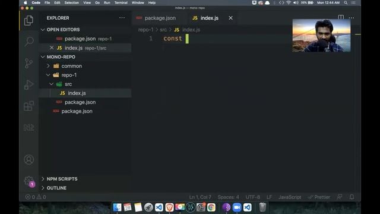Click Ln 1, Col 7 in status bar

[200, 197]
